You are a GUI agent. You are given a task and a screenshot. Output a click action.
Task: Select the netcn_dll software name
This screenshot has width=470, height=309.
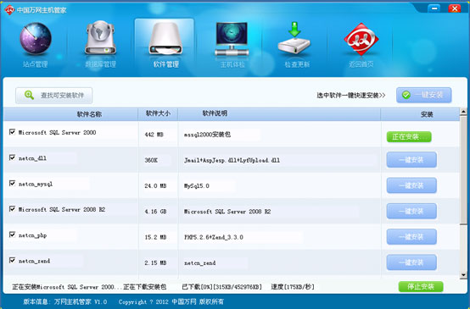[32, 158]
